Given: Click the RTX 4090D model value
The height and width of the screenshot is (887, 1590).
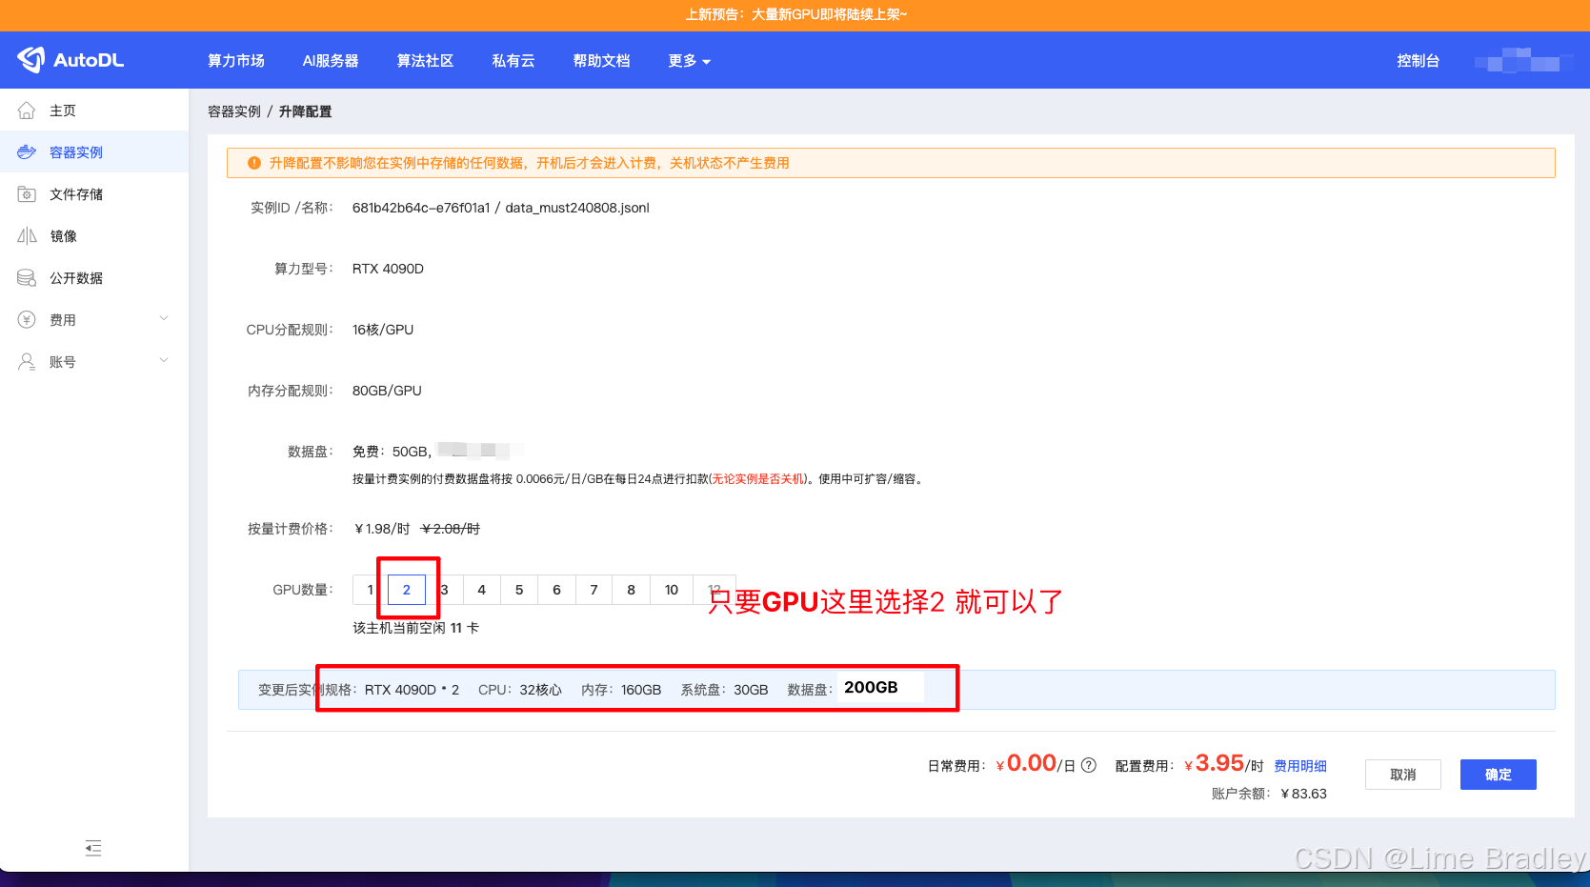Looking at the screenshot, I should (388, 269).
